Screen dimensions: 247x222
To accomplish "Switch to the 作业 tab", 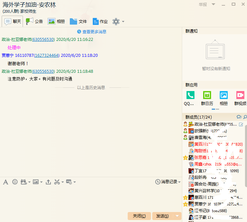I will tap(100, 22).
